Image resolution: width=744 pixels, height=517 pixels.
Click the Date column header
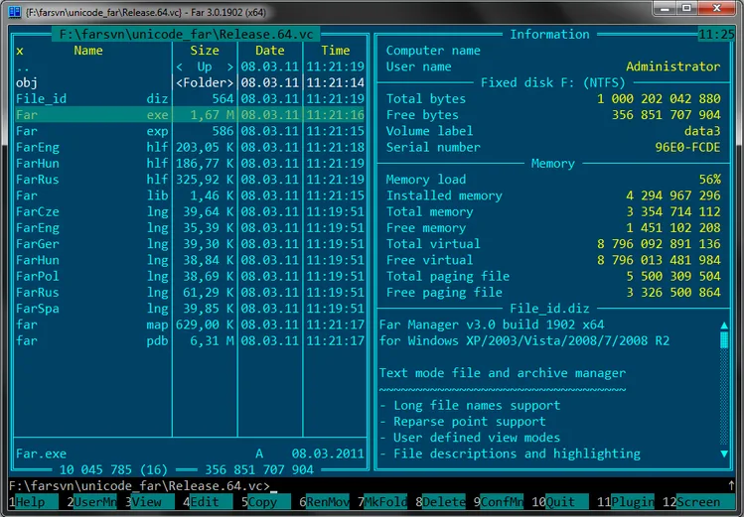[270, 51]
